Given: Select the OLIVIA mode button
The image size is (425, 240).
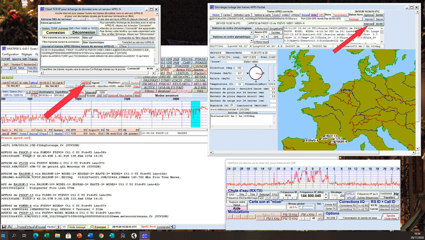Looking at the screenshot, I should coord(200,80).
